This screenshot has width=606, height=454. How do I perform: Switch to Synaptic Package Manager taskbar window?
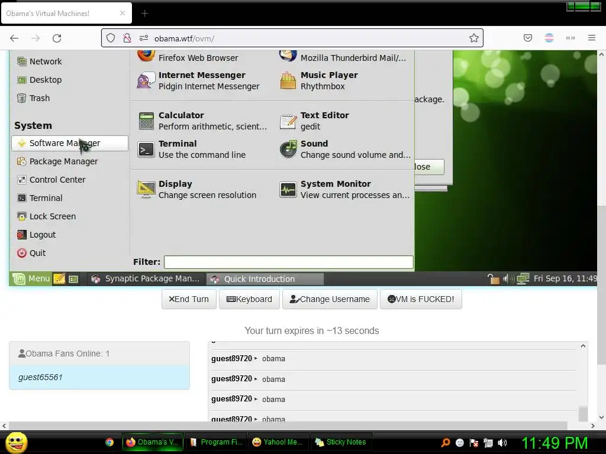146,279
